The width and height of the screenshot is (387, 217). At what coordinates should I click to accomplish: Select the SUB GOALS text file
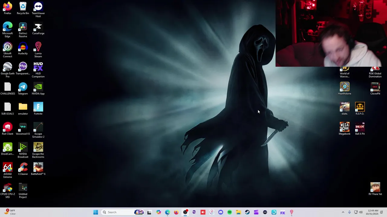tap(8, 109)
